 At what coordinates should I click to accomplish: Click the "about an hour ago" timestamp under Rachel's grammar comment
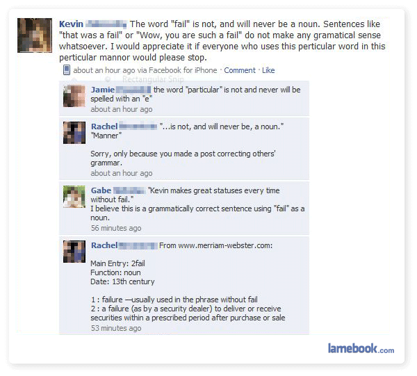pyautogui.click(x=122, y=173)
